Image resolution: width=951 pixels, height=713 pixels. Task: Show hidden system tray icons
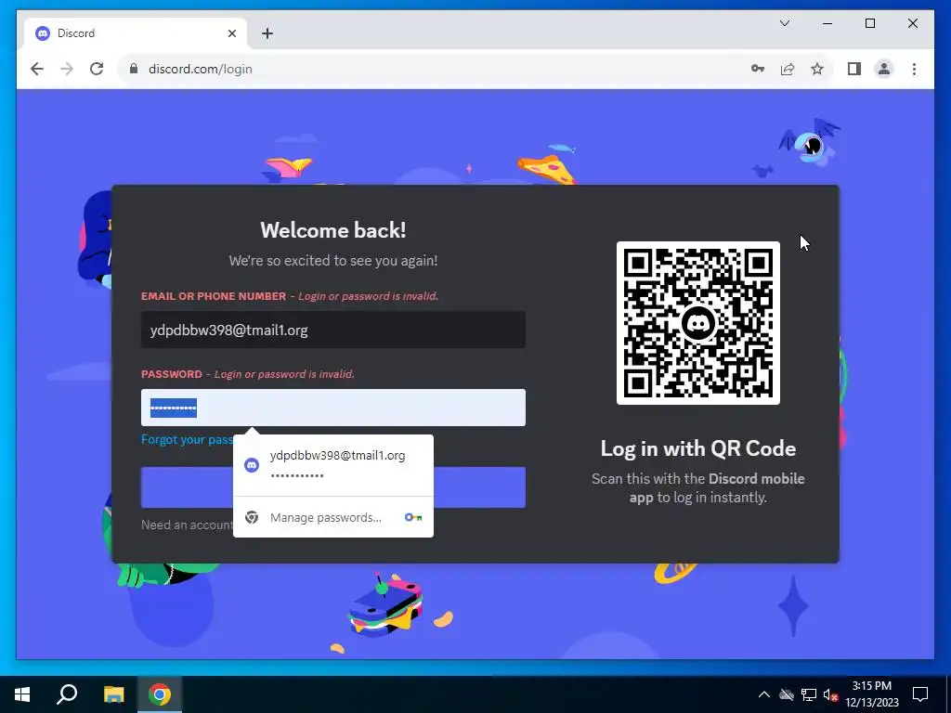(764, 694)
